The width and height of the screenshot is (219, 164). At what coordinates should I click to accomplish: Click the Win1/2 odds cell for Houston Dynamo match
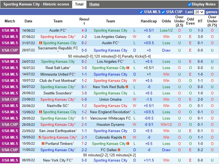pos(166,124)
